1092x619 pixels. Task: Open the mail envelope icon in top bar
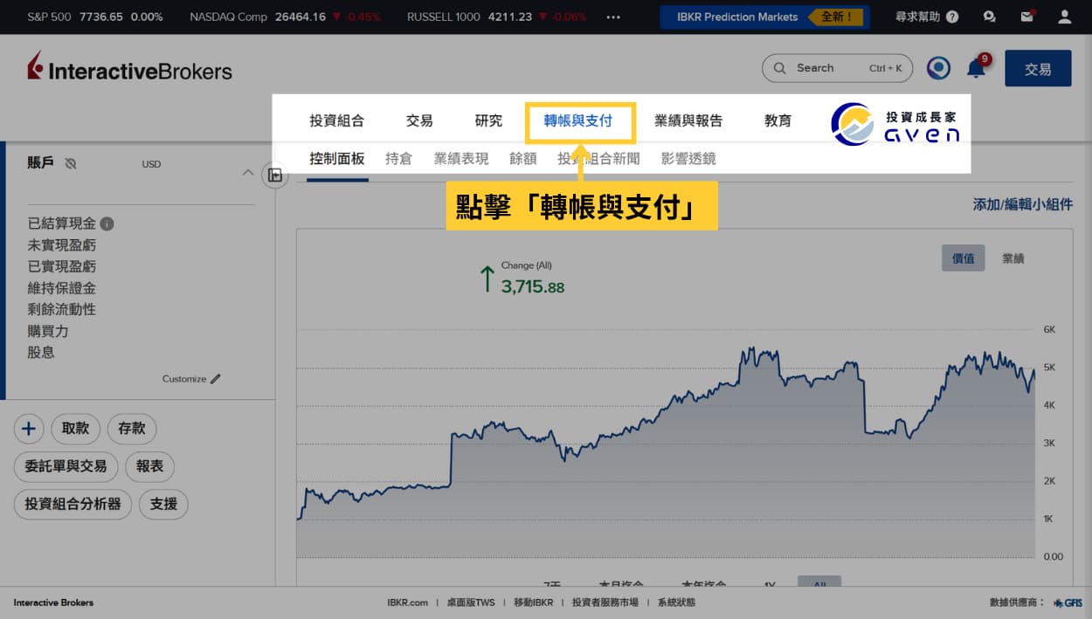click(1027, 17)
